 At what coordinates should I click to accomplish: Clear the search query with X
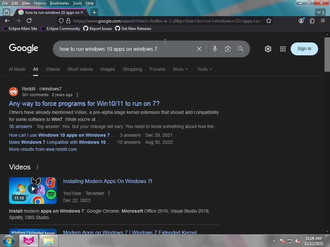click(x=199, y=49)
